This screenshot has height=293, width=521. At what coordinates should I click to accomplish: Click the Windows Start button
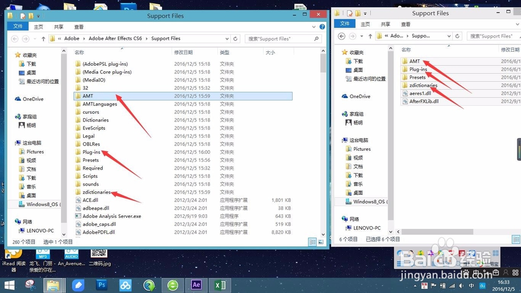click(9, 285)
